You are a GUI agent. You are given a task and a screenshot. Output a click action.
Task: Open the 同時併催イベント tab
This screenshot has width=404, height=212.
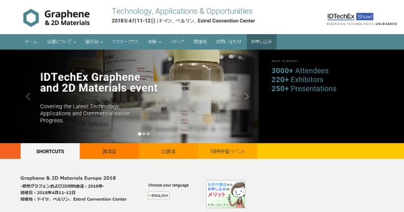click(x=227, y=151)
